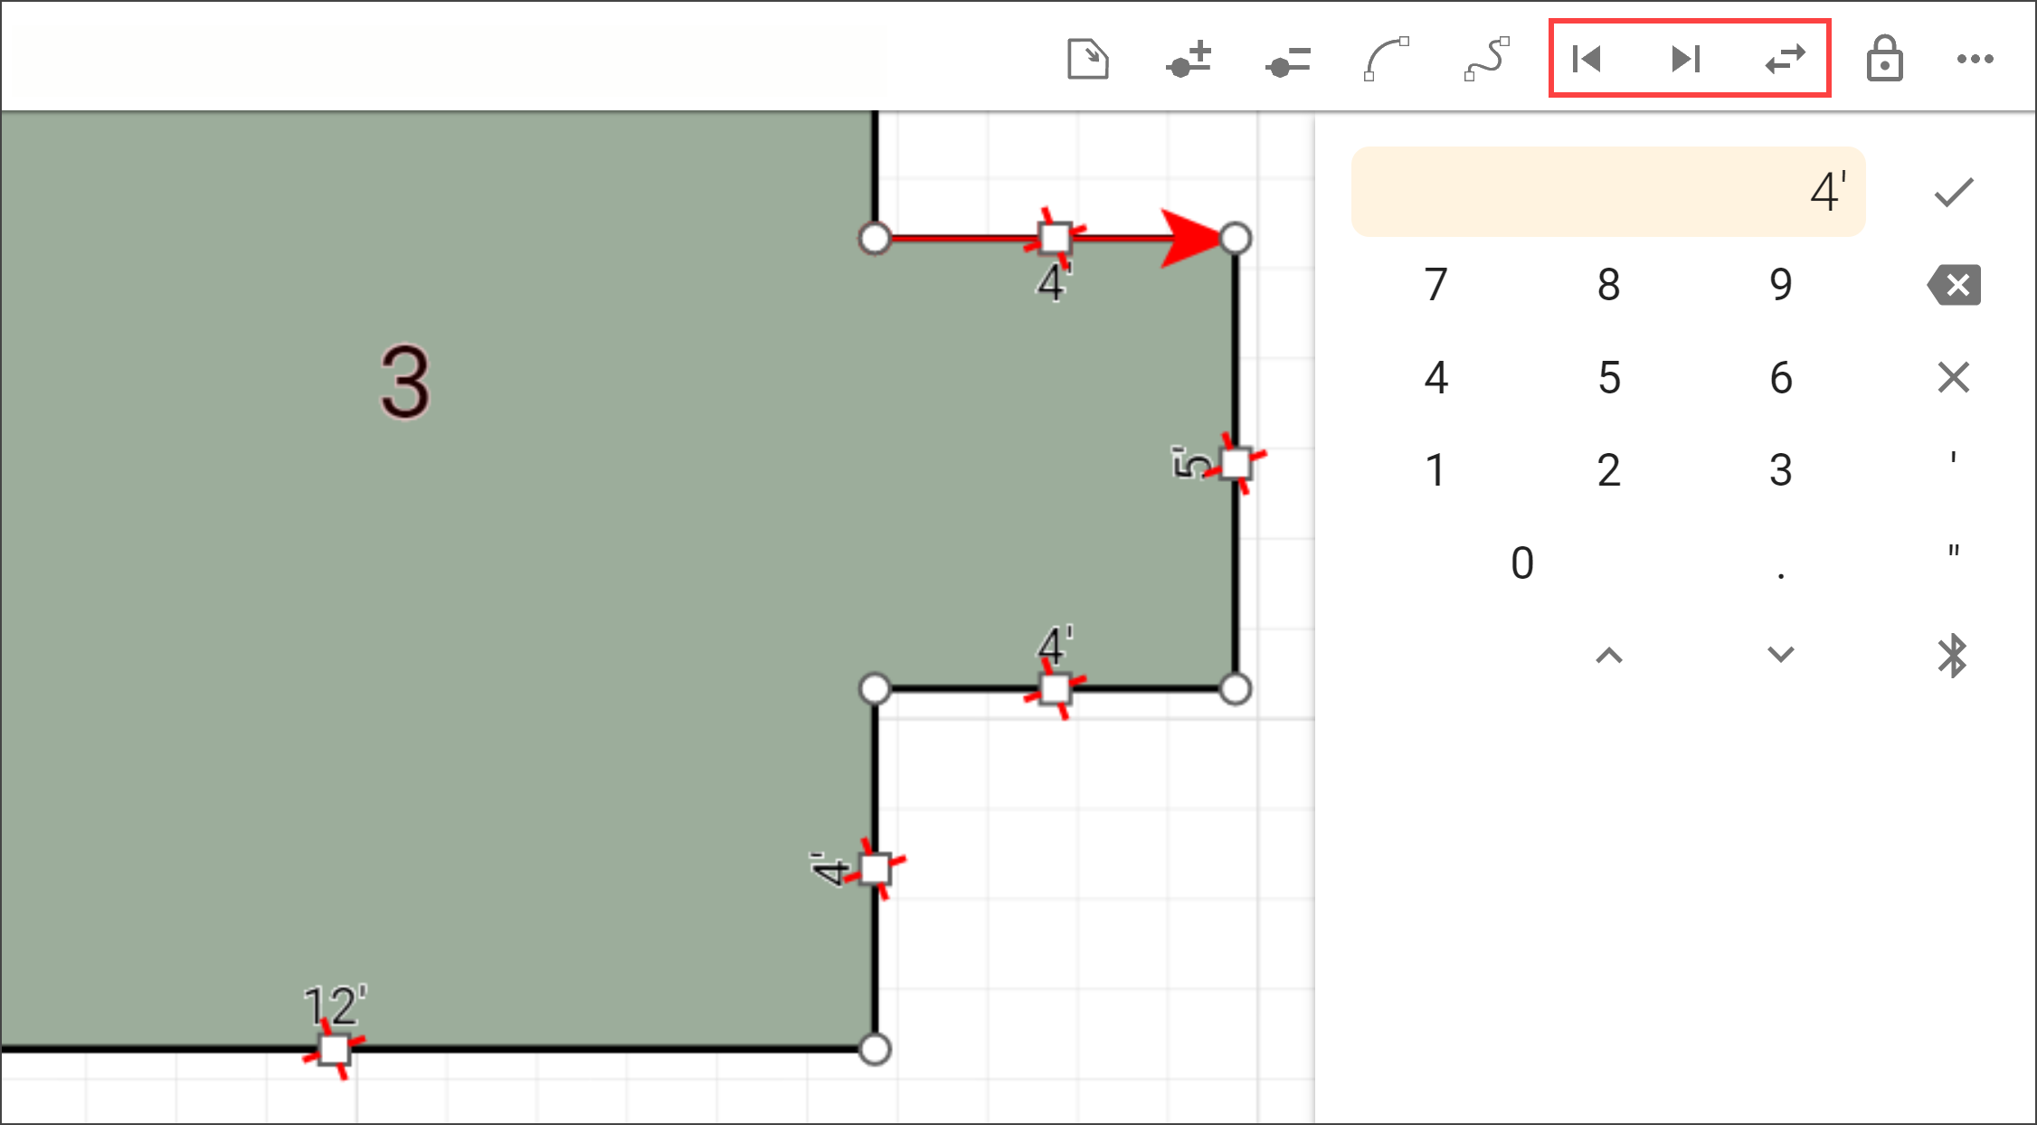Open the three-dot more options menu
Screen dimensions: 2037x1125
pyautogui.click(x=1975, y=60)
